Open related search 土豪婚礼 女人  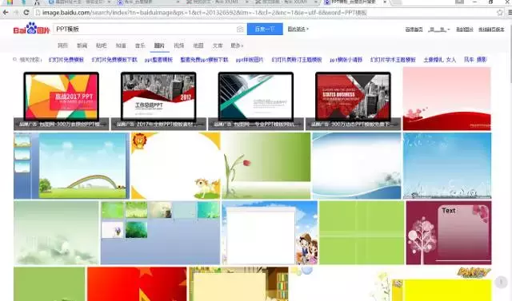click(439, 60)
